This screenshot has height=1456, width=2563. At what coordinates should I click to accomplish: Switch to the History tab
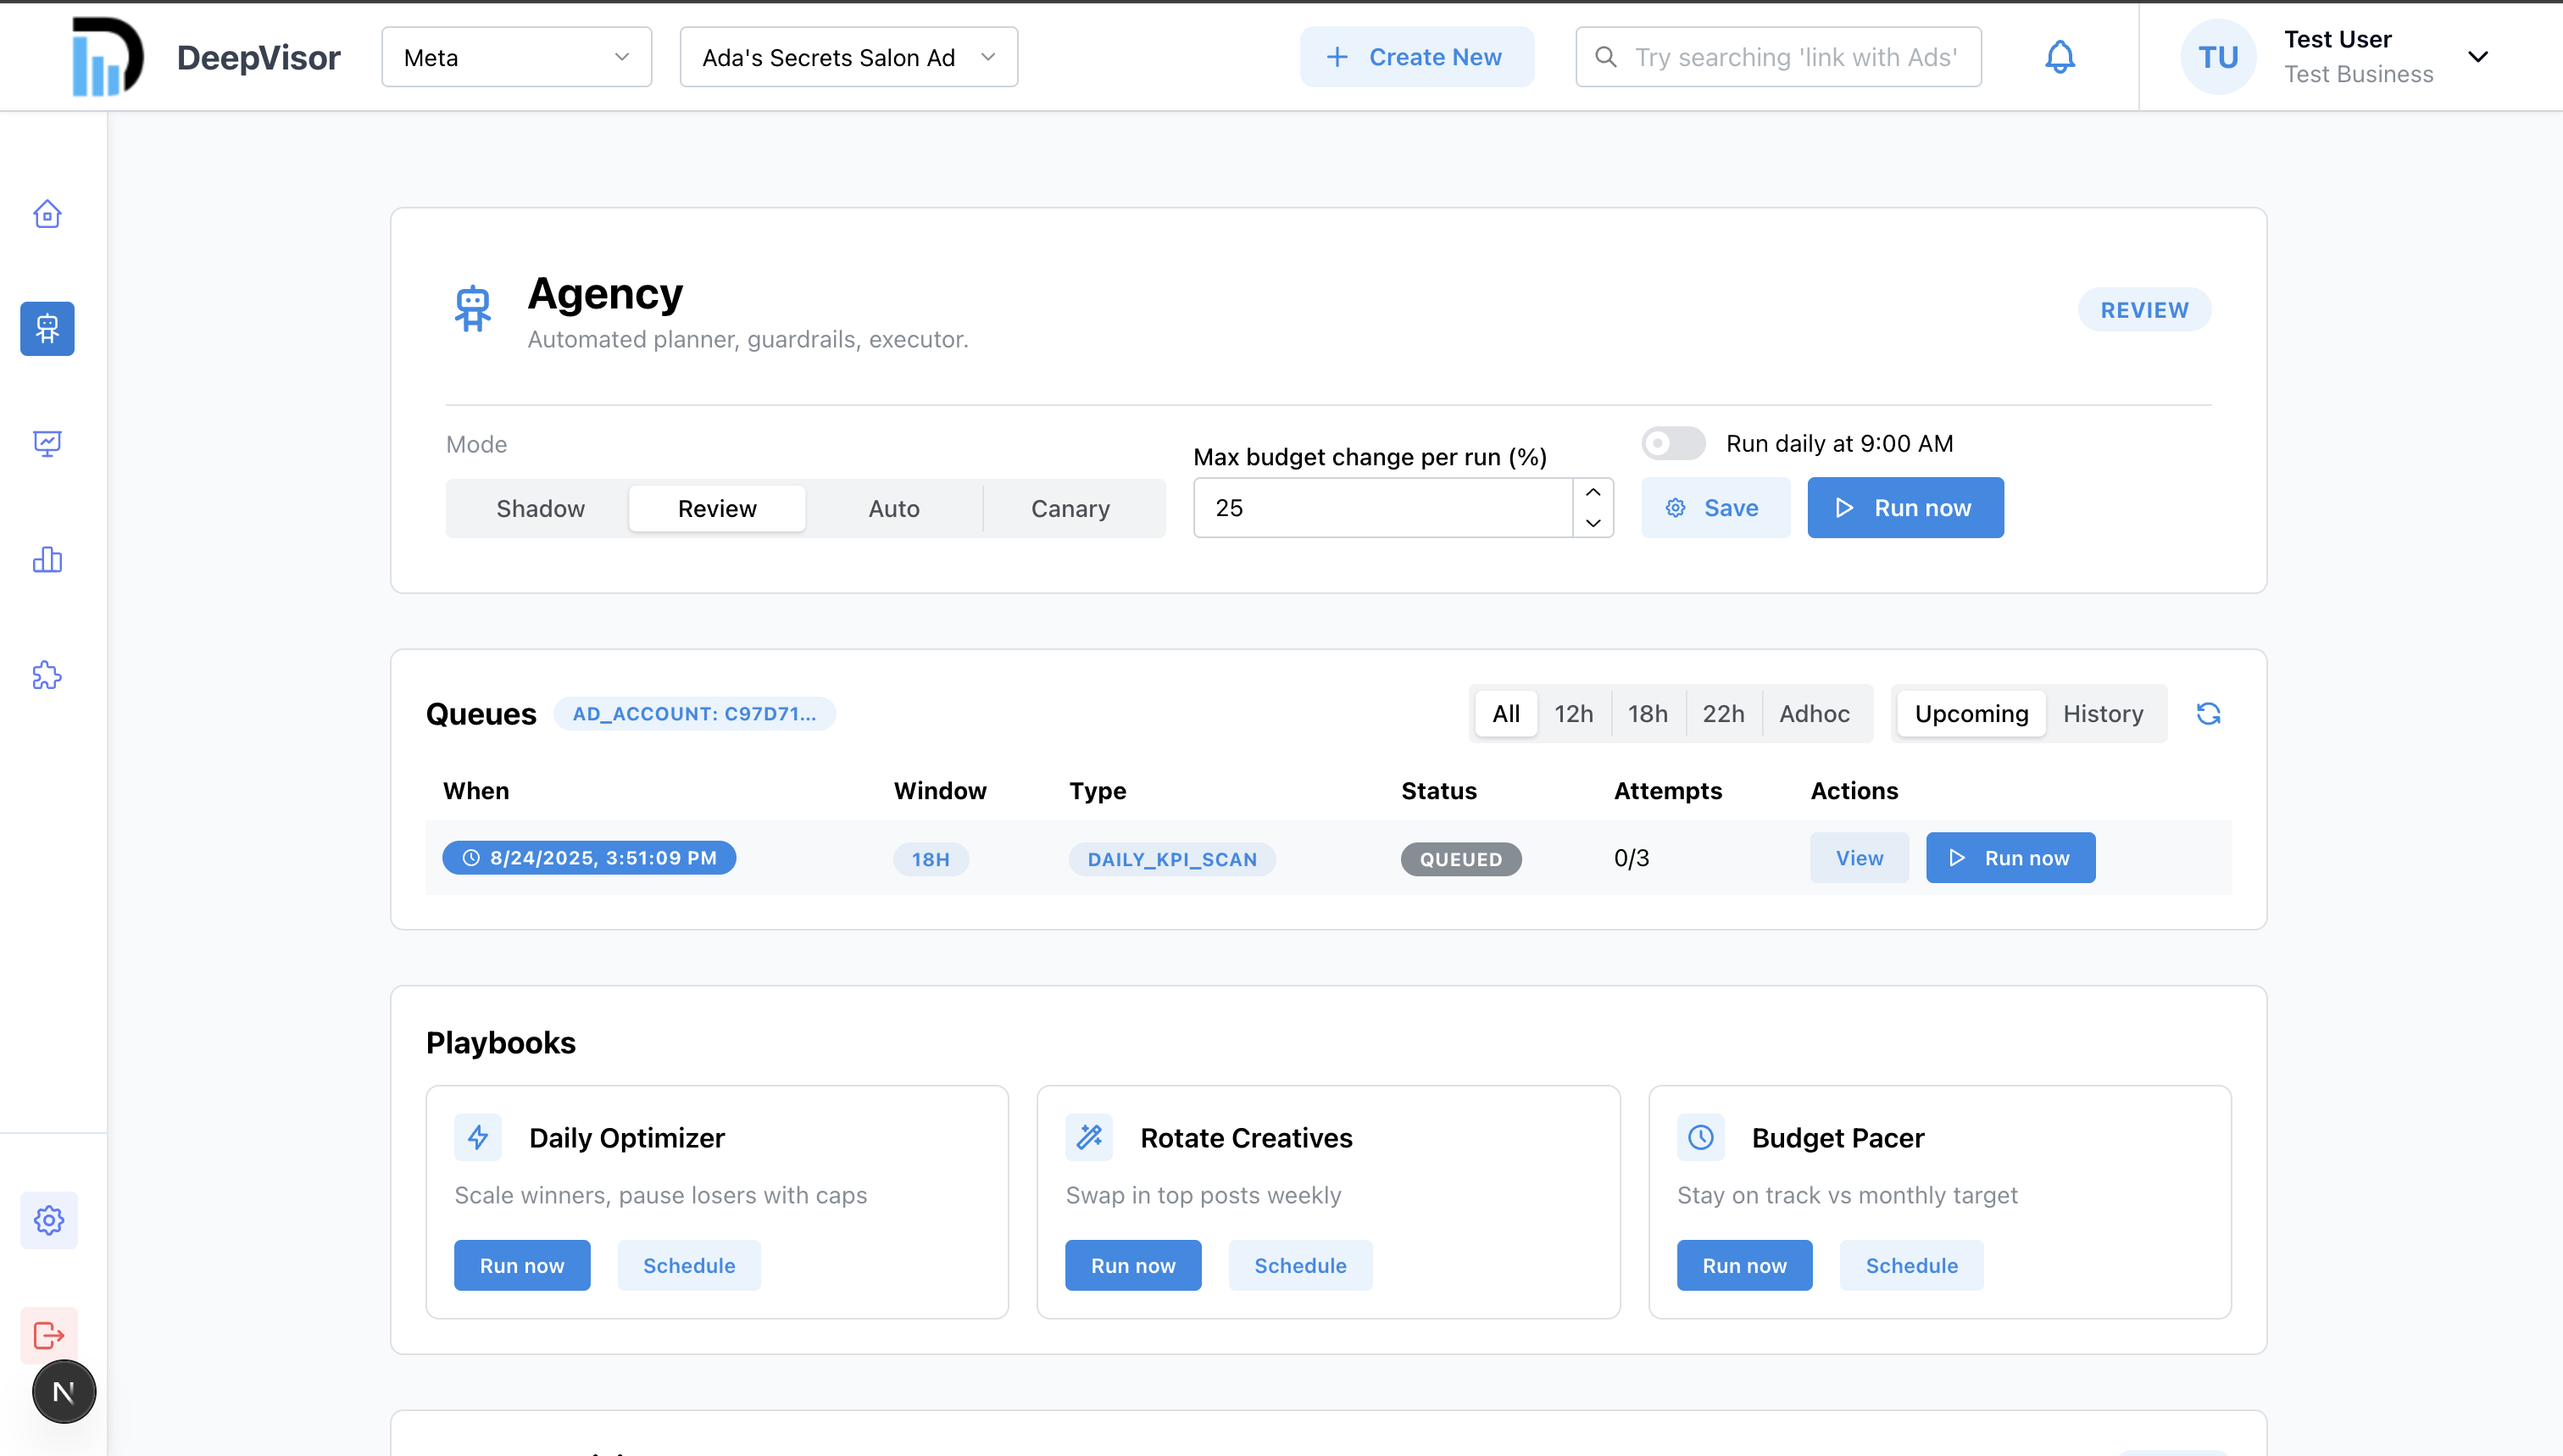[x=2103, y=714]
